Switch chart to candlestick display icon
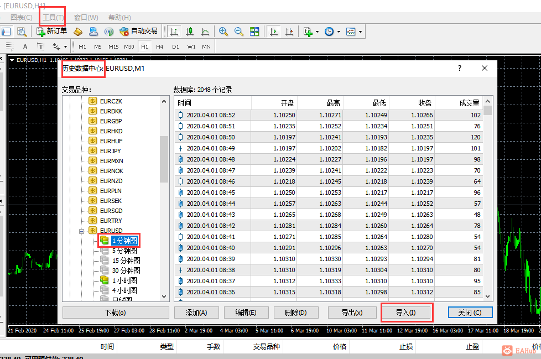The height and width of the screenshot is (359, 541). pos(190,32)
